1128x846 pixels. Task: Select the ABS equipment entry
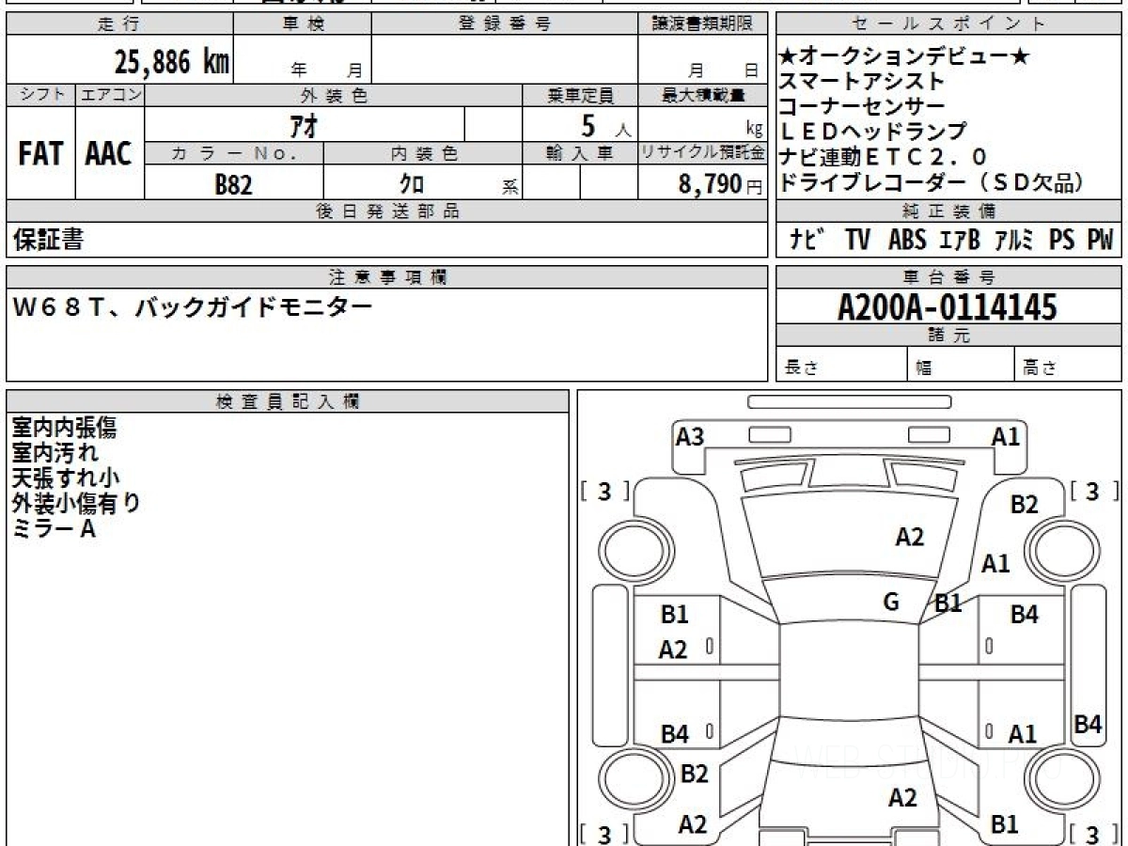[x=907, y=240]
